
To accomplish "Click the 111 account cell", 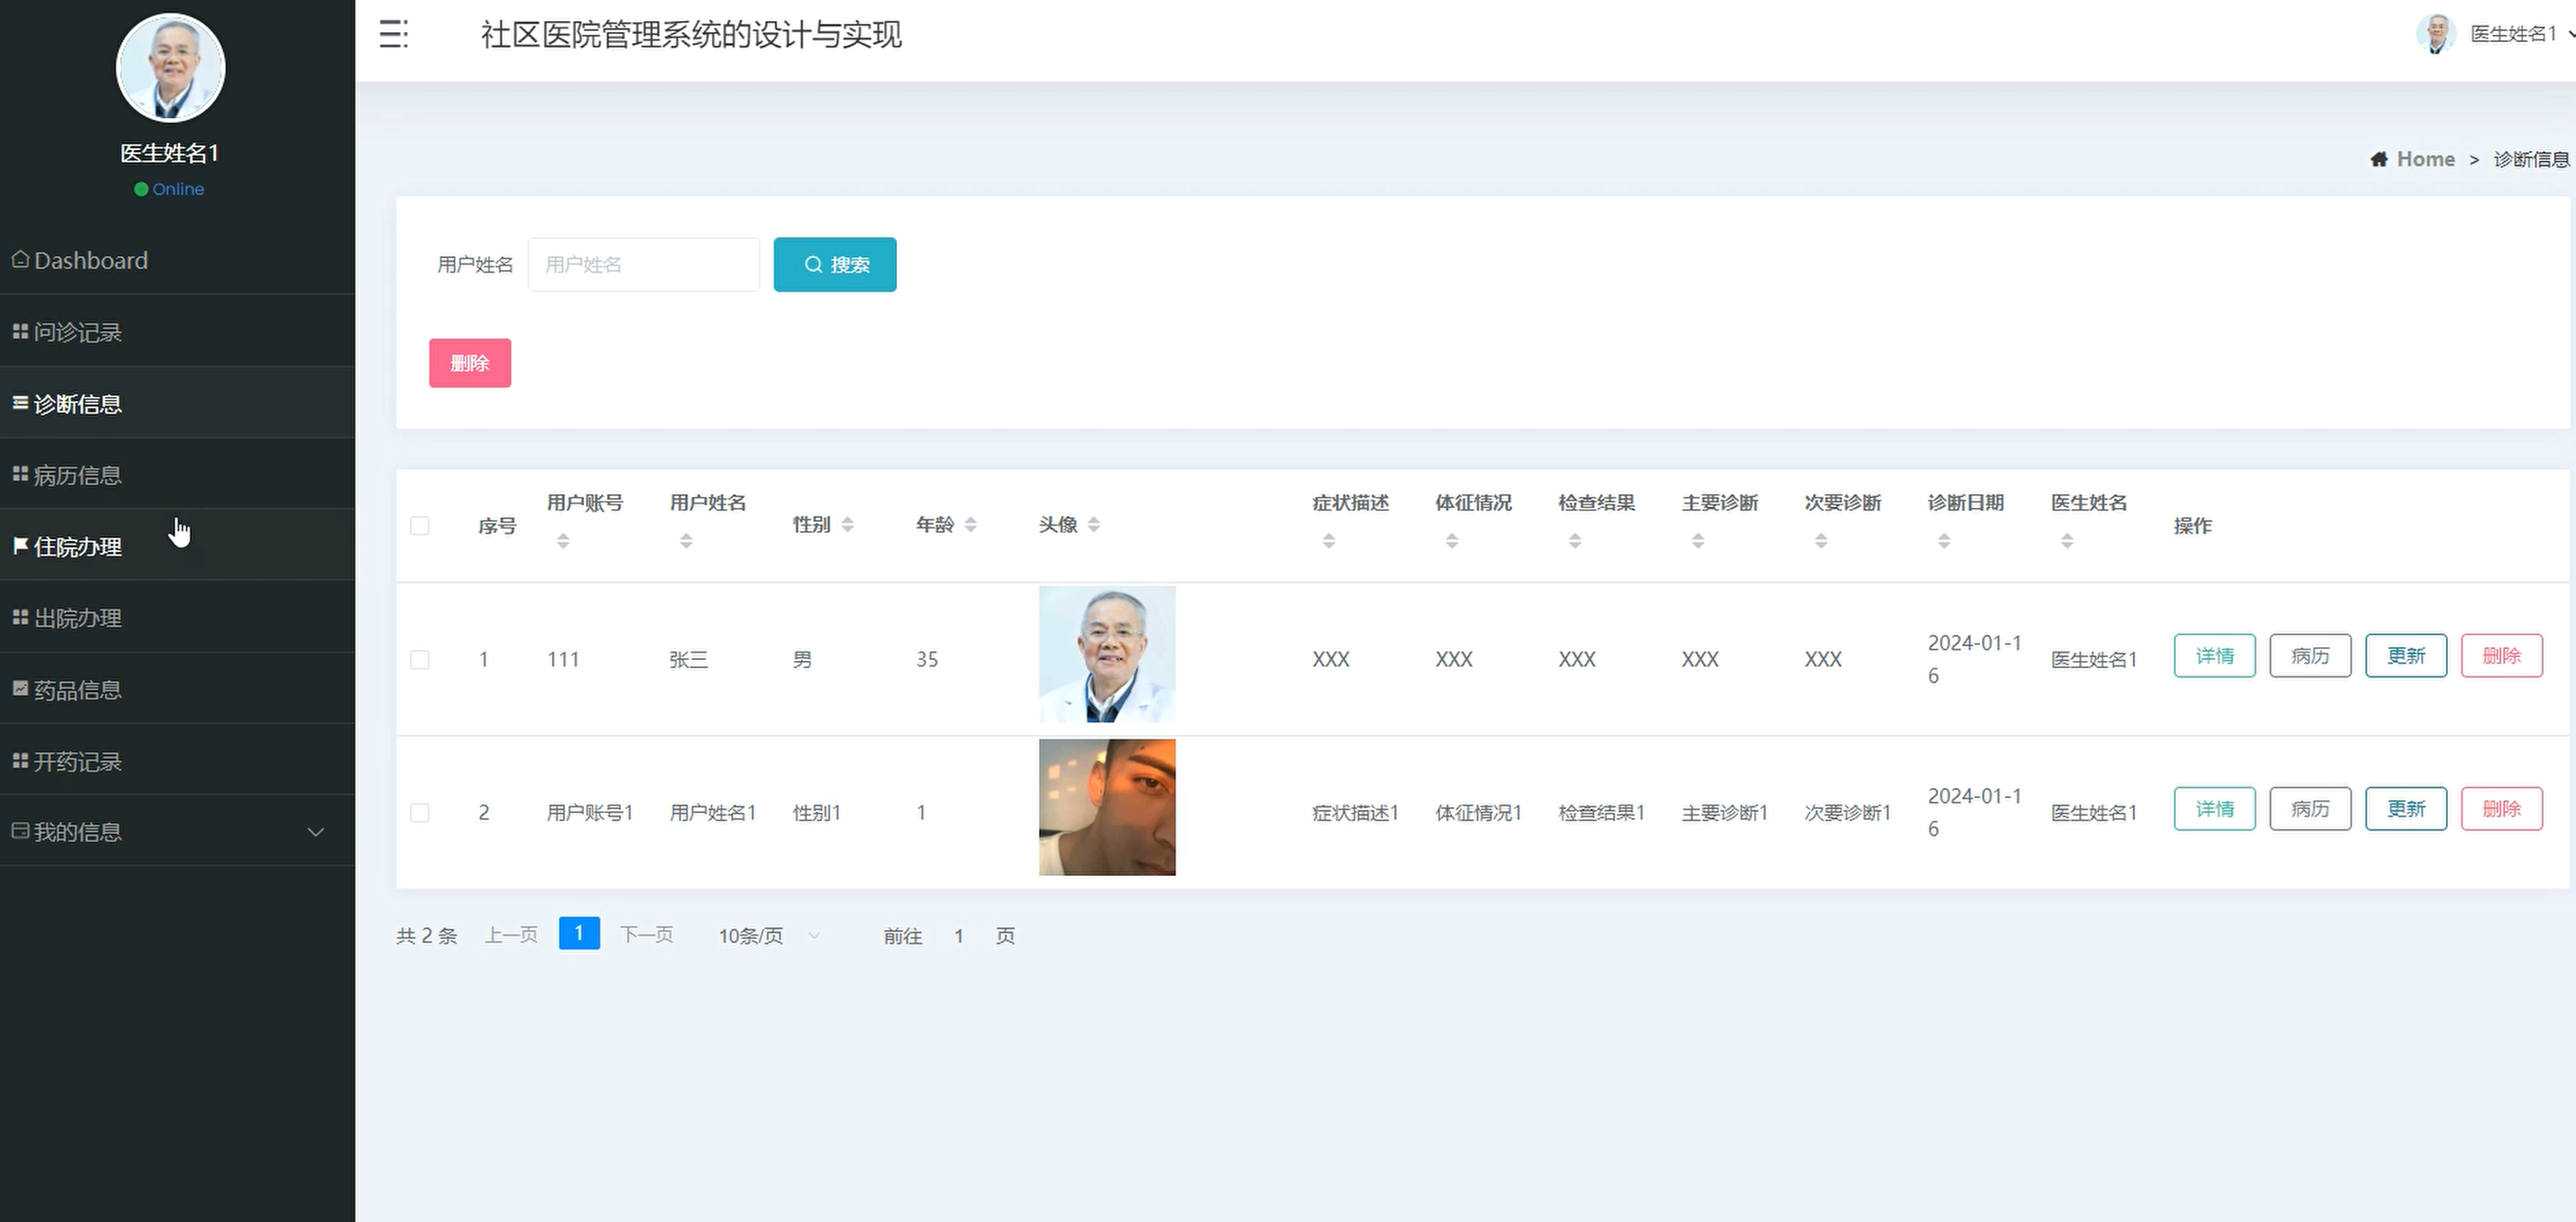I will point(563,660).
